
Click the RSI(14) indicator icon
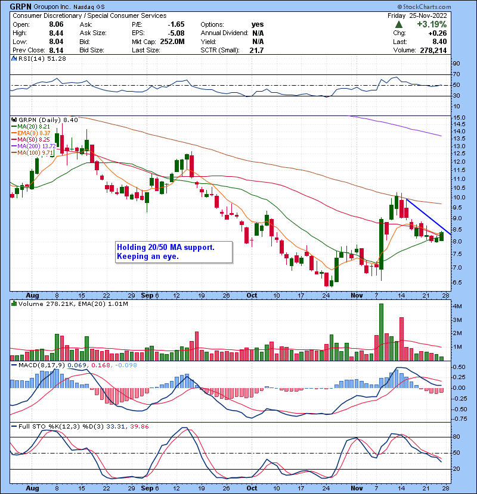tap(14, 58)
